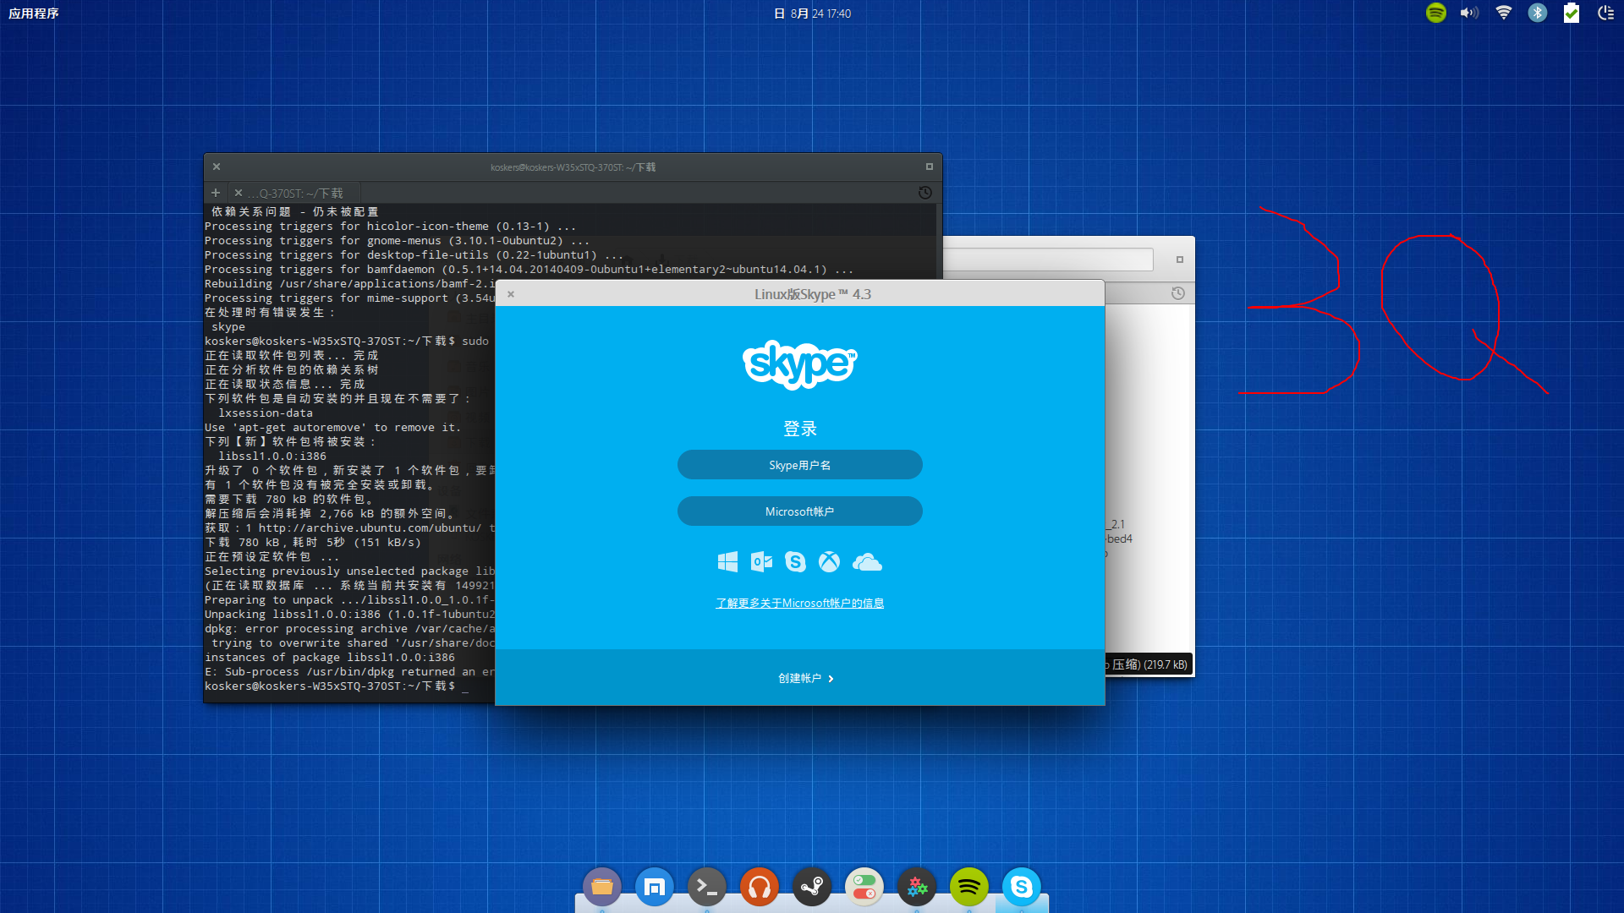The height and width of the screenshot is (913, 1624).
Task: Click the OneDrive cloud icon
Action: [867, 561]
